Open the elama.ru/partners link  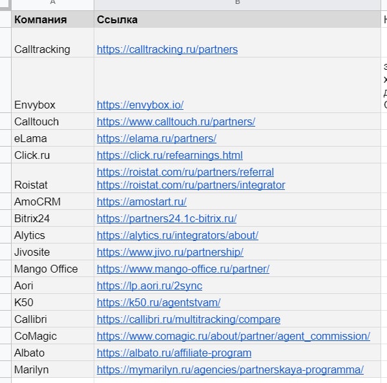point(156,138)
